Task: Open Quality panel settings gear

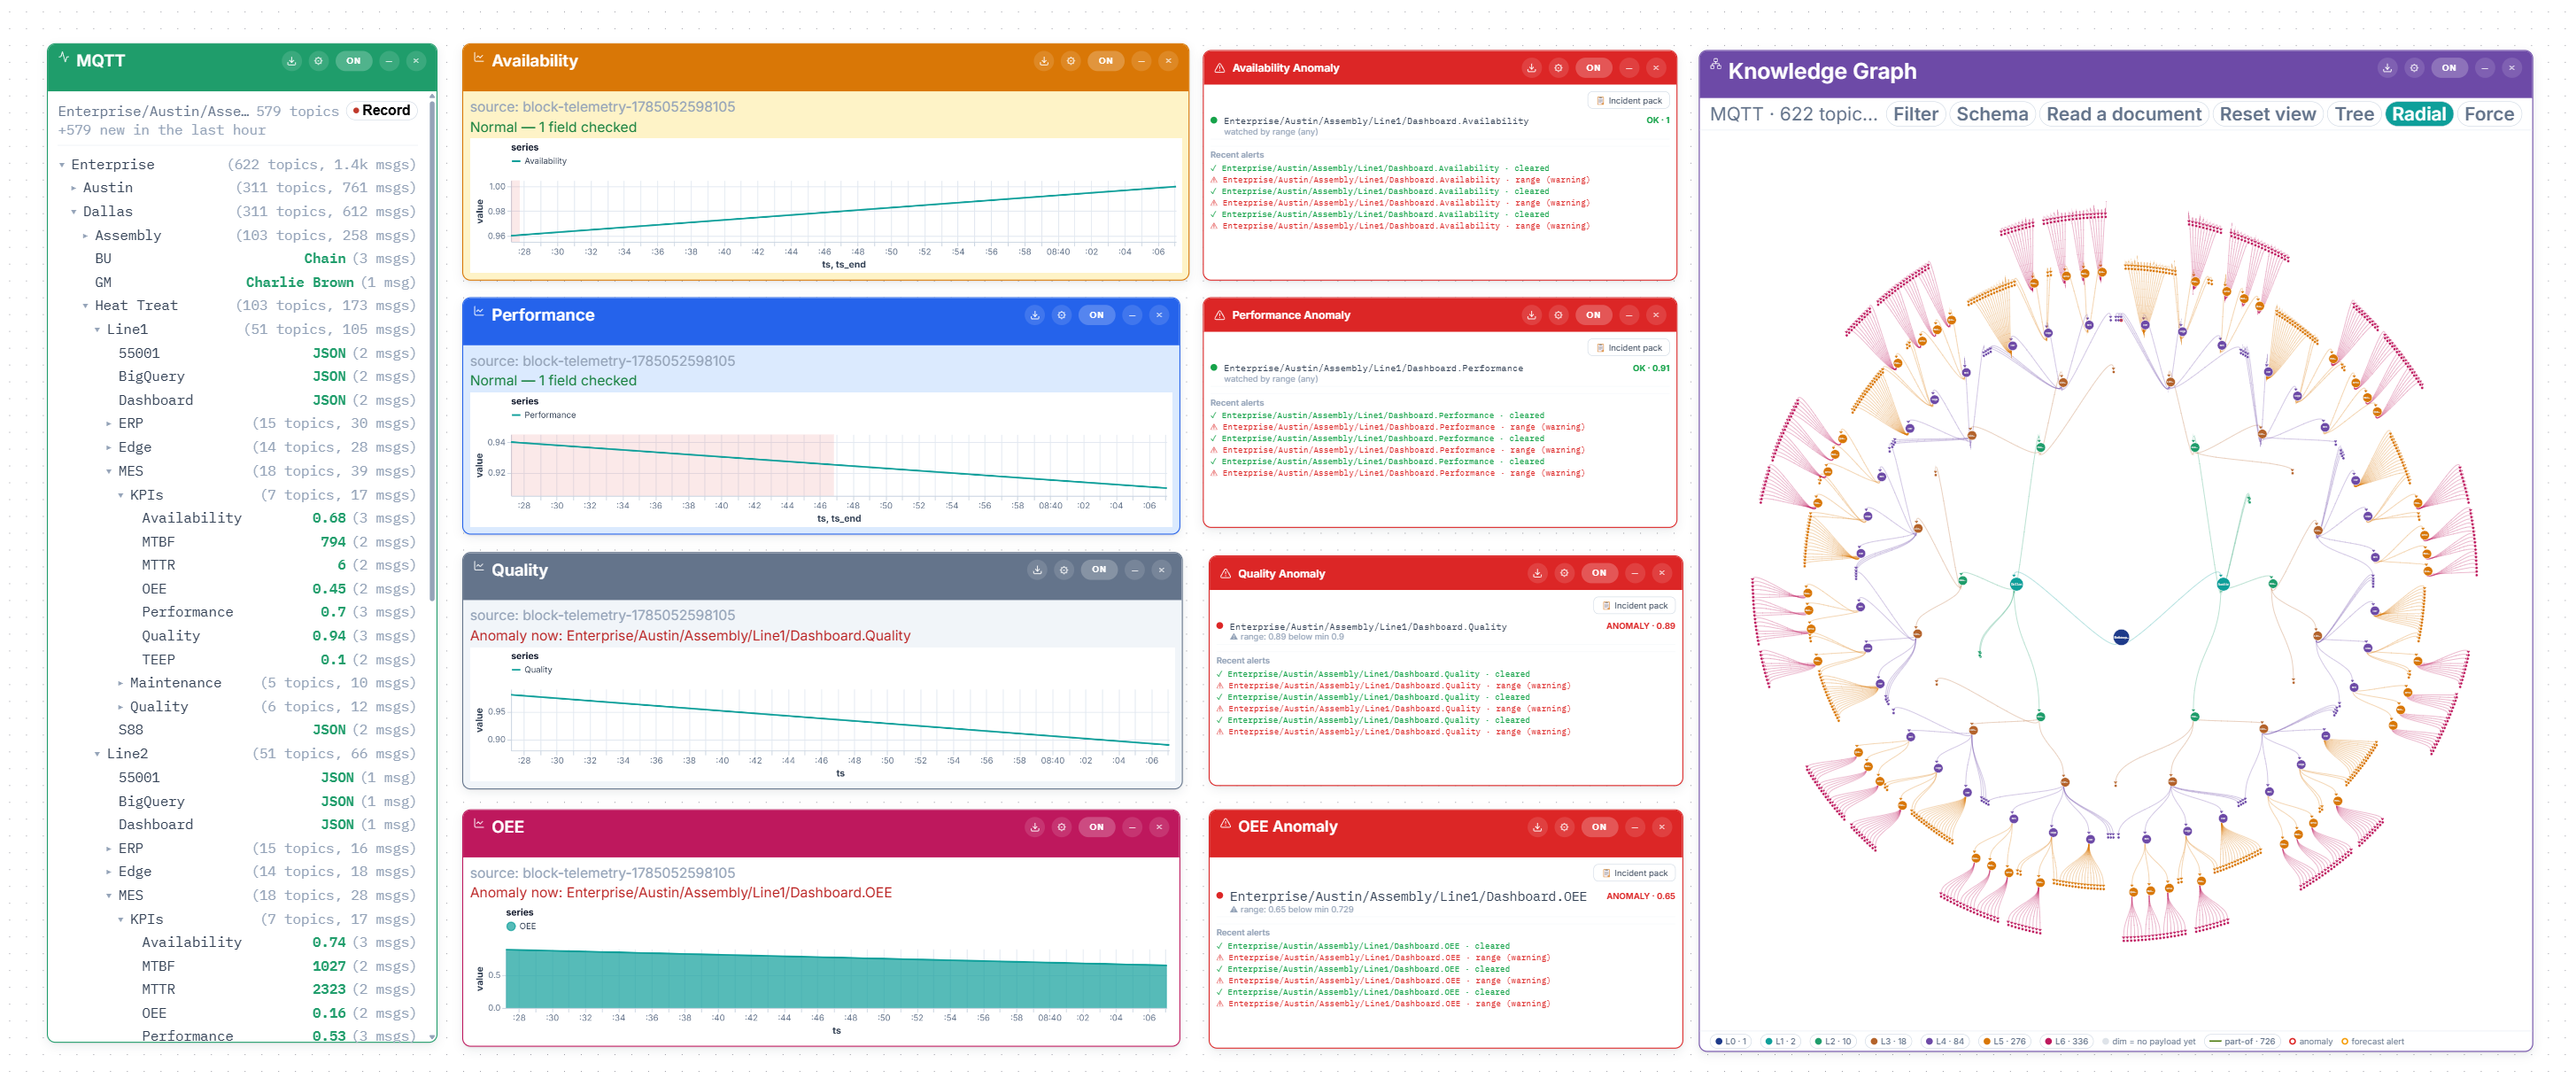Action: [1064, 570]
